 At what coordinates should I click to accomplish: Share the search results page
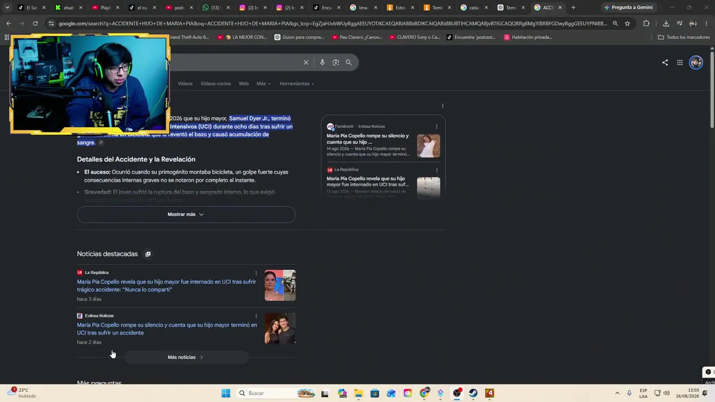pos(665,63)
